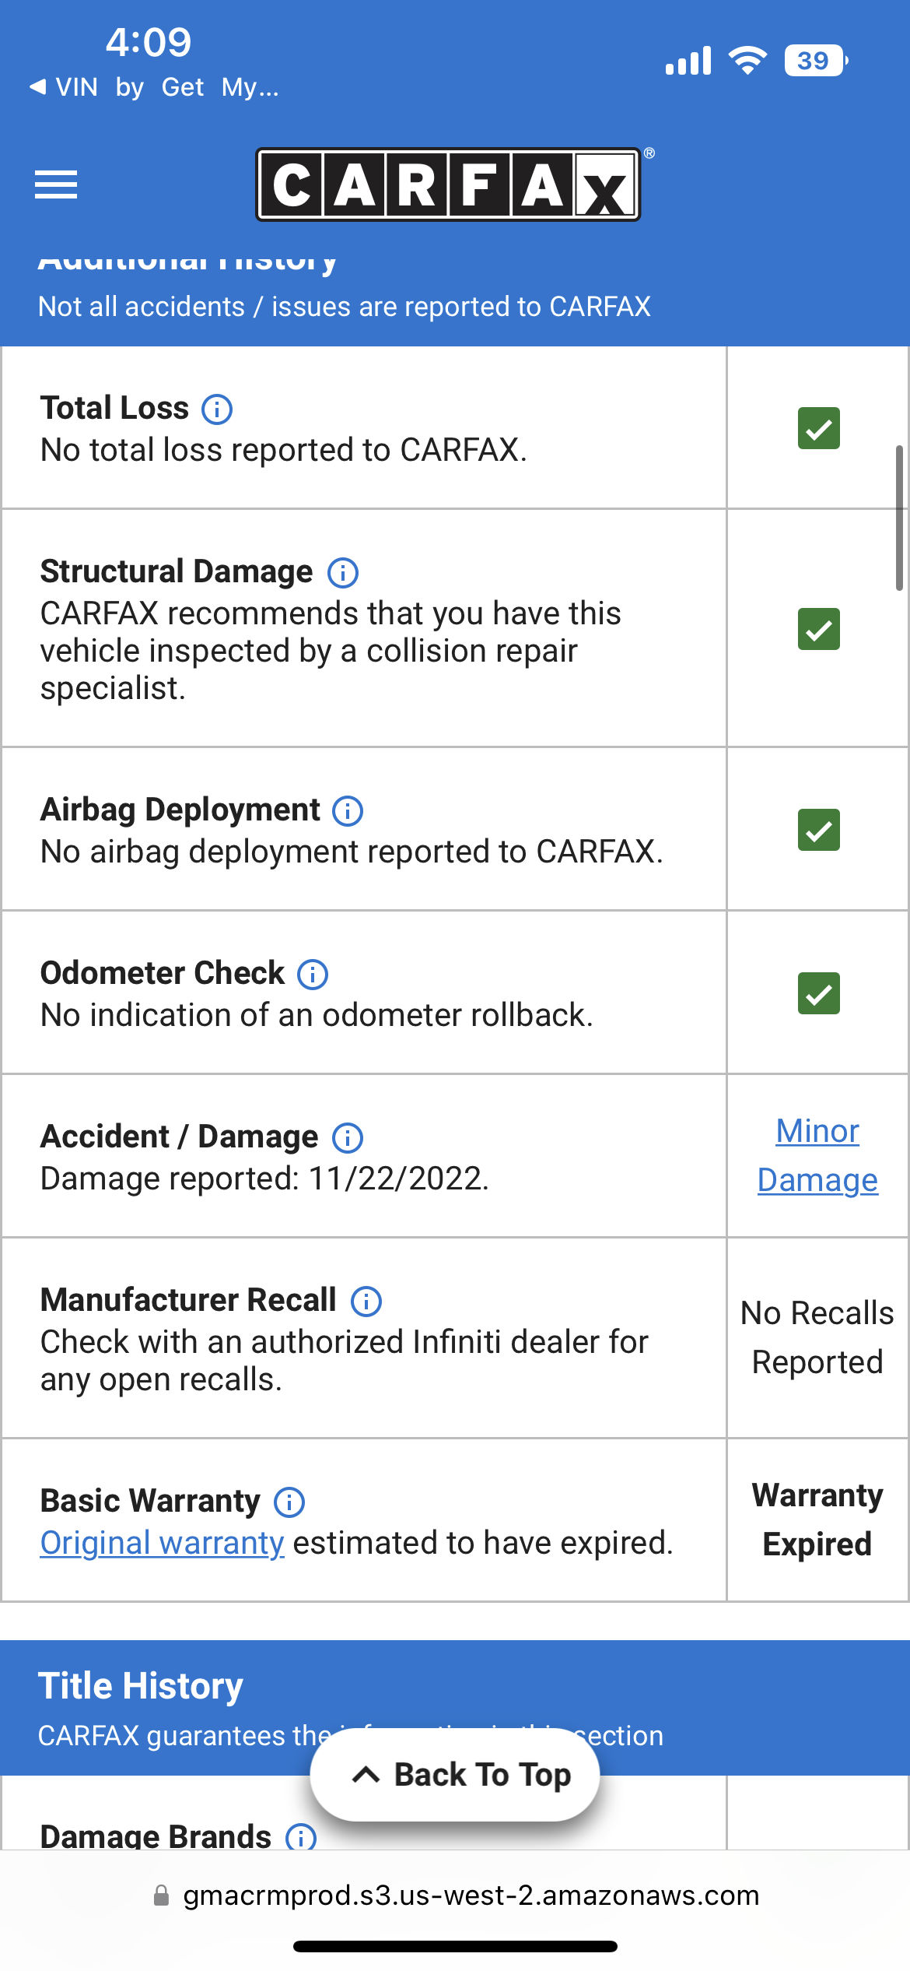Click the Structural Damage green checkmark

click(818, 629)
